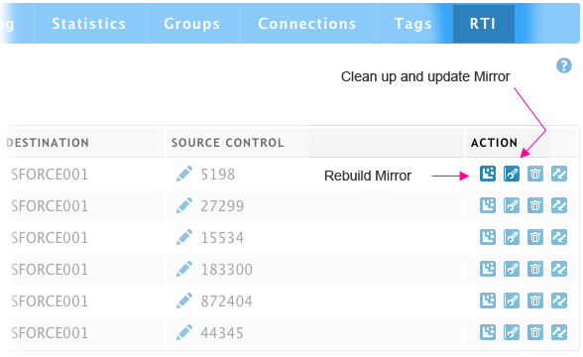Viewport: 583px width, 357px height.
Task: Switch to the Groups tab
Action: [x=192, y=24]
